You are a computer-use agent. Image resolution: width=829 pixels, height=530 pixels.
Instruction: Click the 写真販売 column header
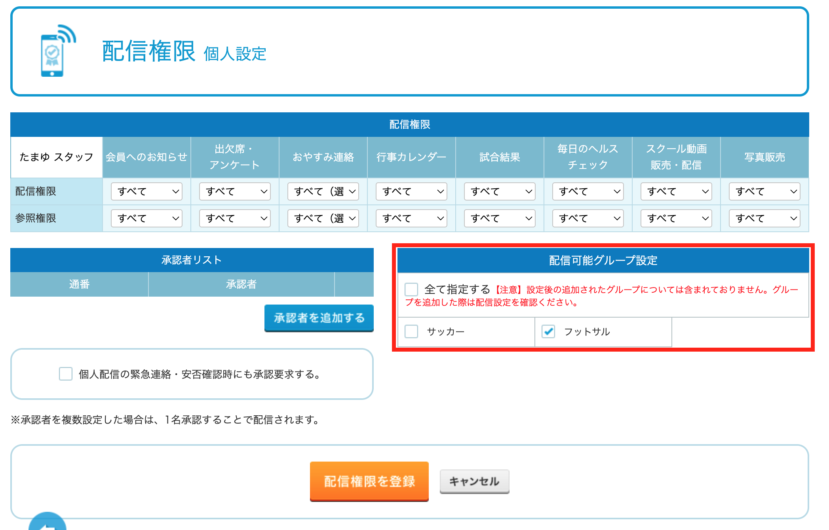click(764, 157)
